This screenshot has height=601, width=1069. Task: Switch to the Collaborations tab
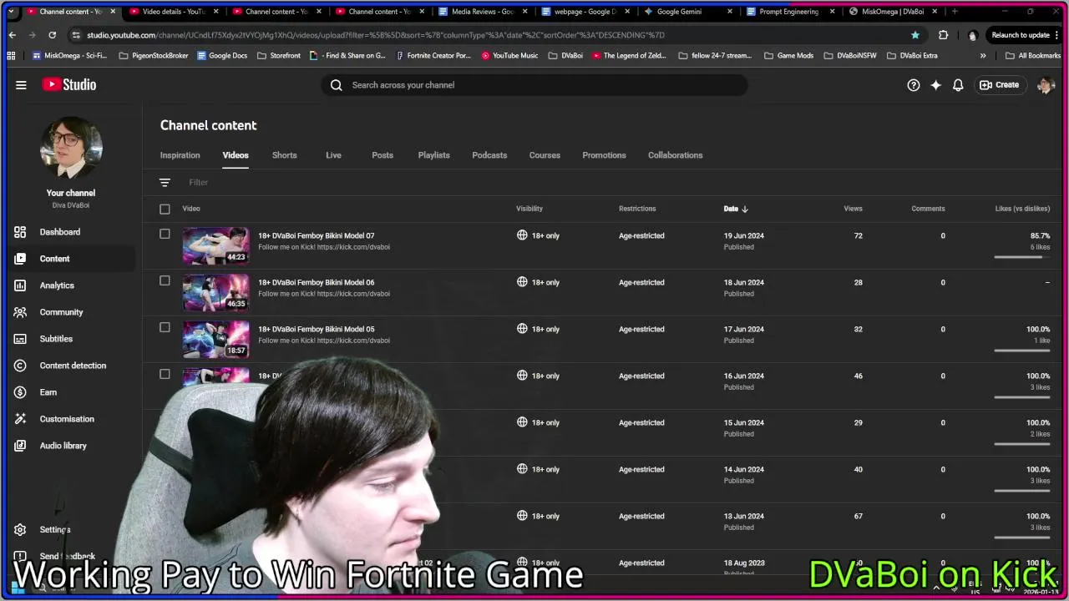coord(675,155)
